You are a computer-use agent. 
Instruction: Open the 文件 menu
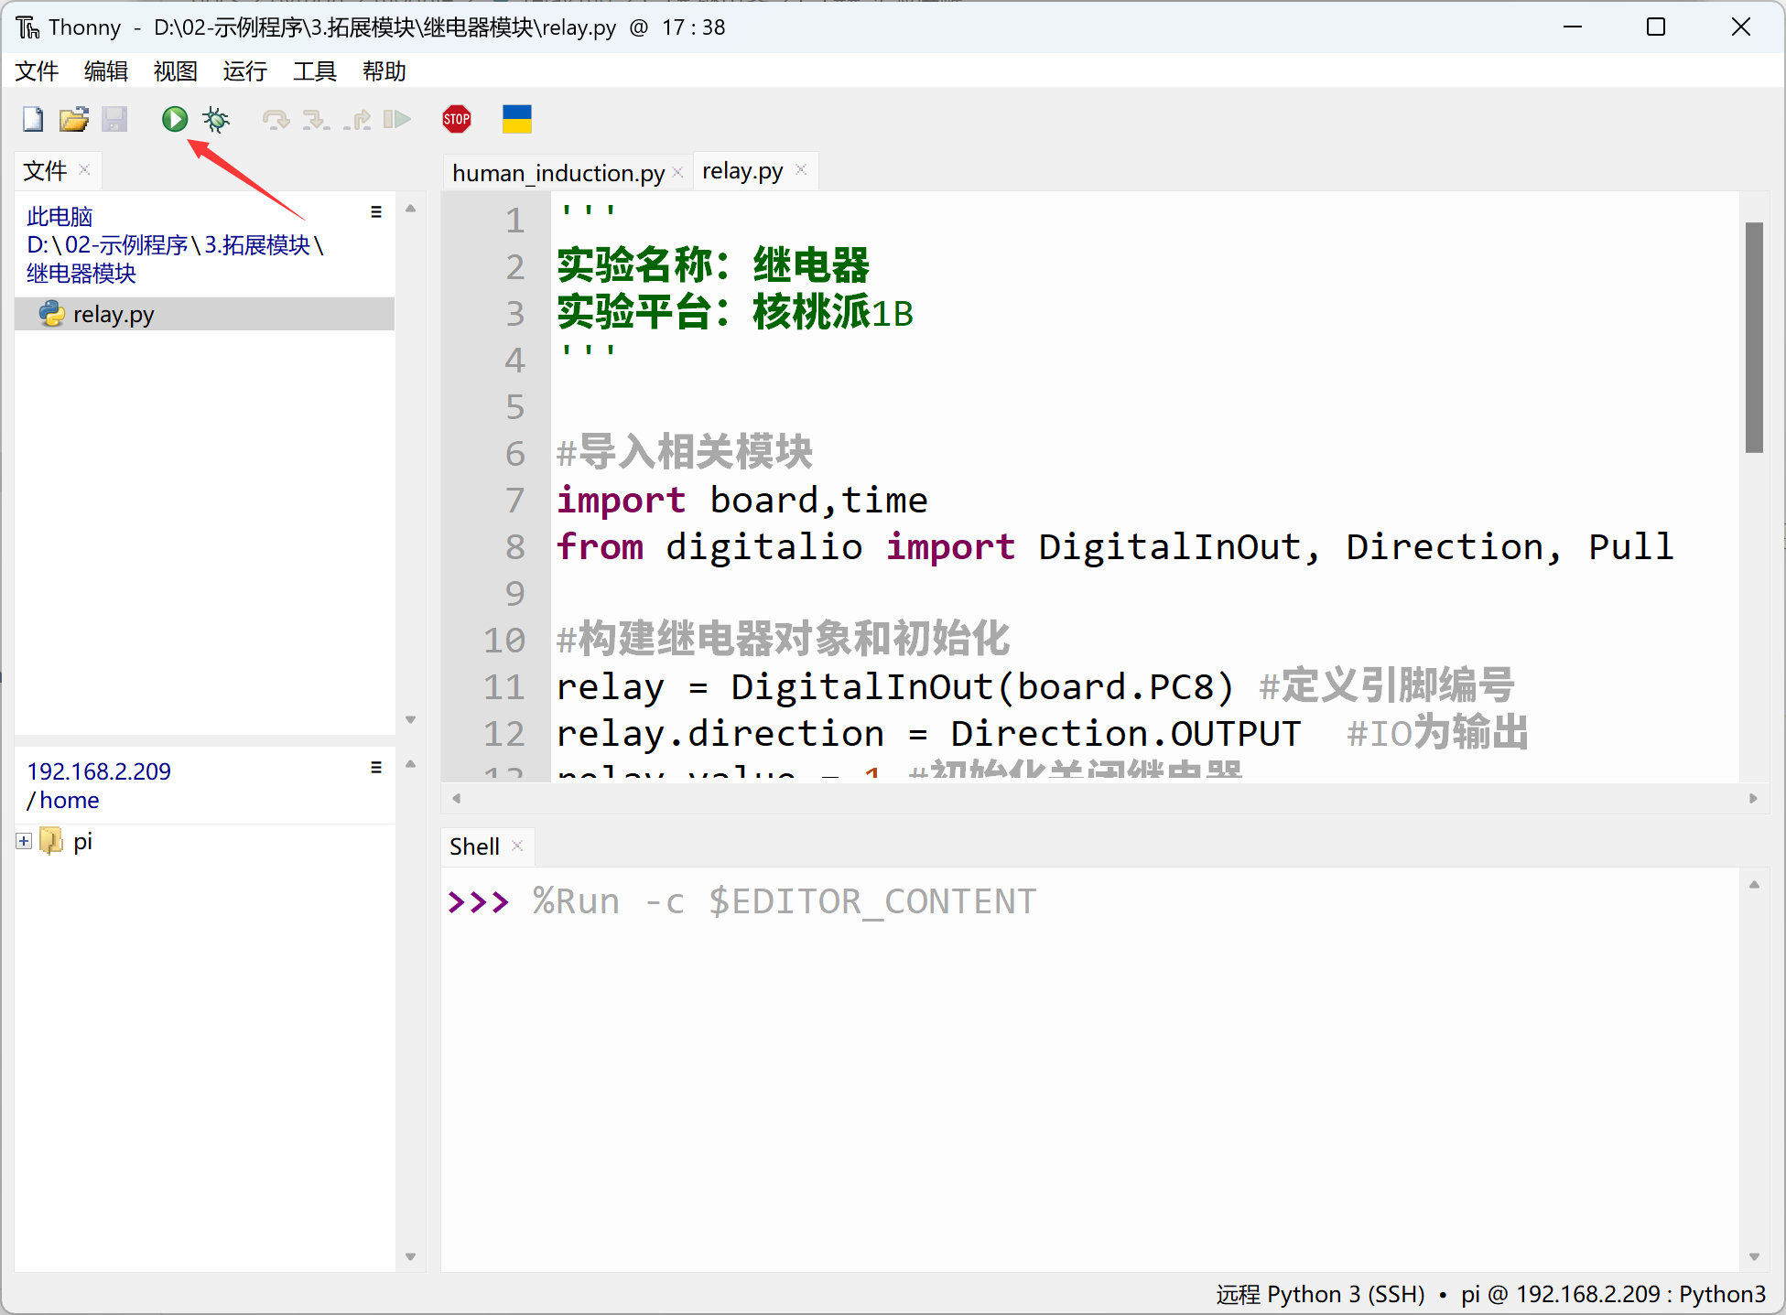[x=40, y=72]
